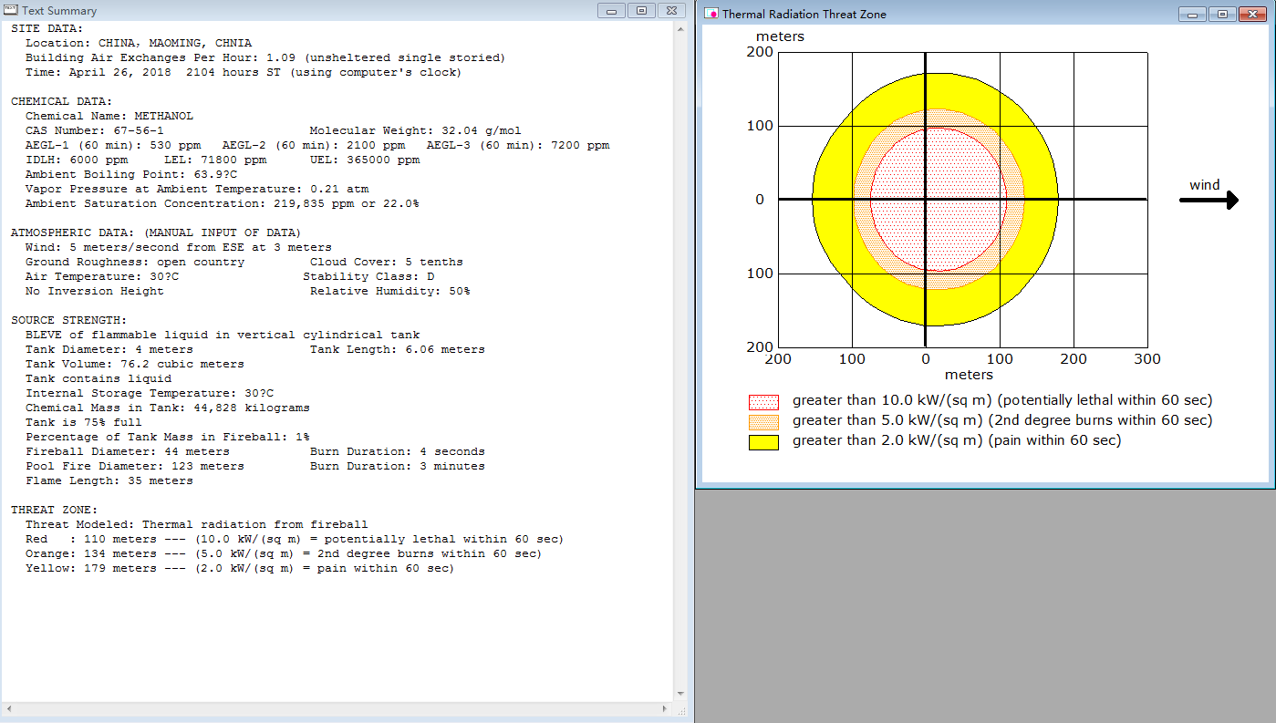Click the 'meters' label above the vertical axis
The height and width of the screenshot is (723, 1276).
(780, 36)
